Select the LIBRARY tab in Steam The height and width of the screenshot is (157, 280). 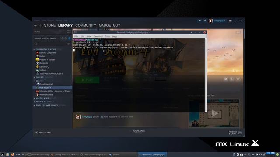point(65,25)
